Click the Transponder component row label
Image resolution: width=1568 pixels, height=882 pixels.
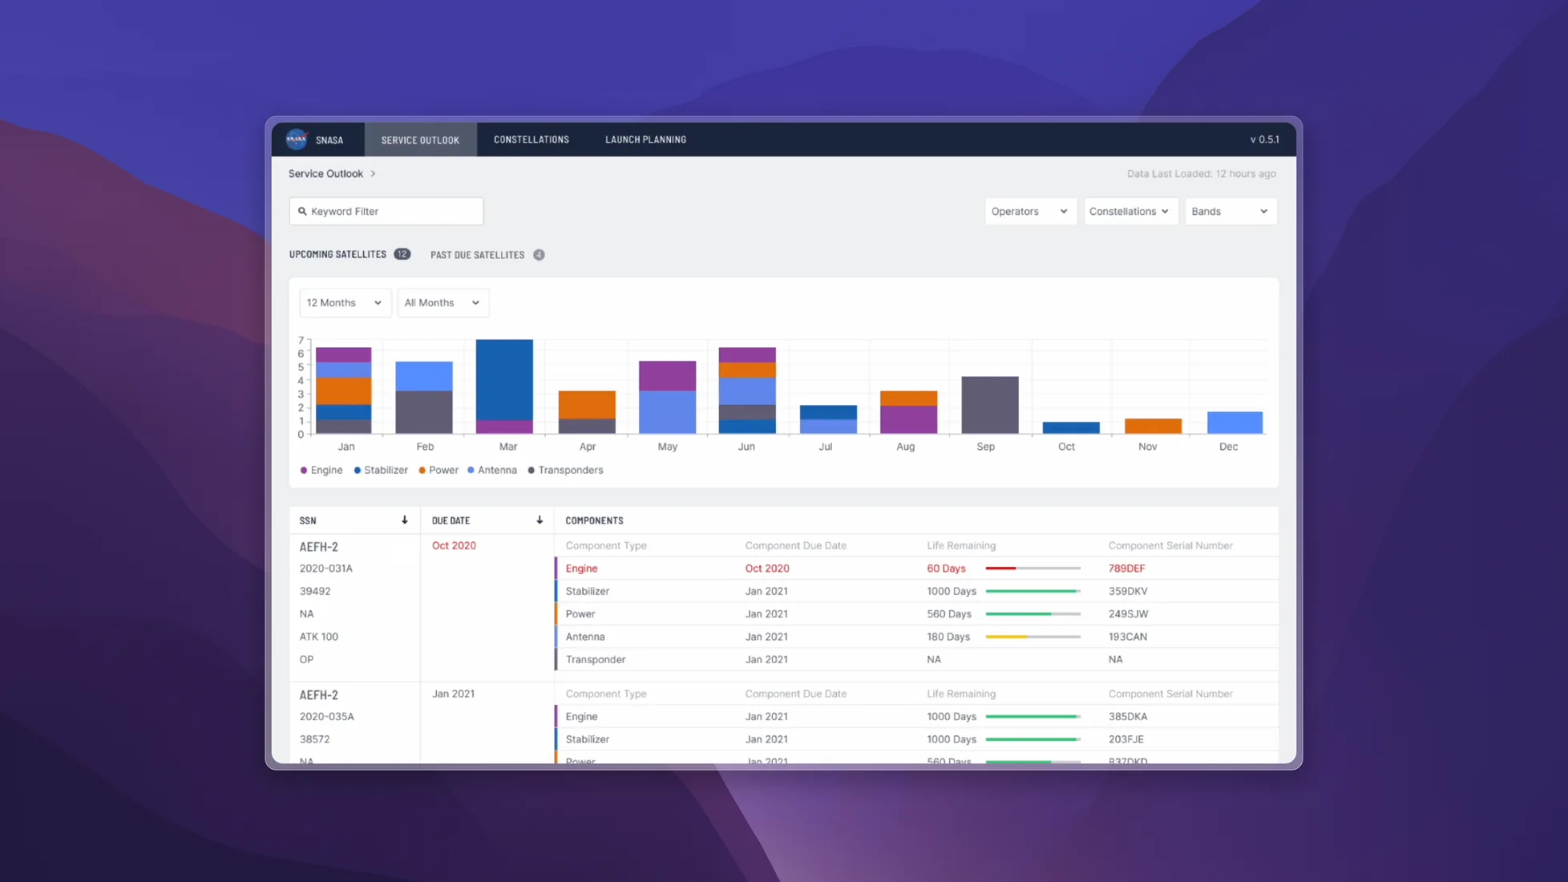(595, 660)
